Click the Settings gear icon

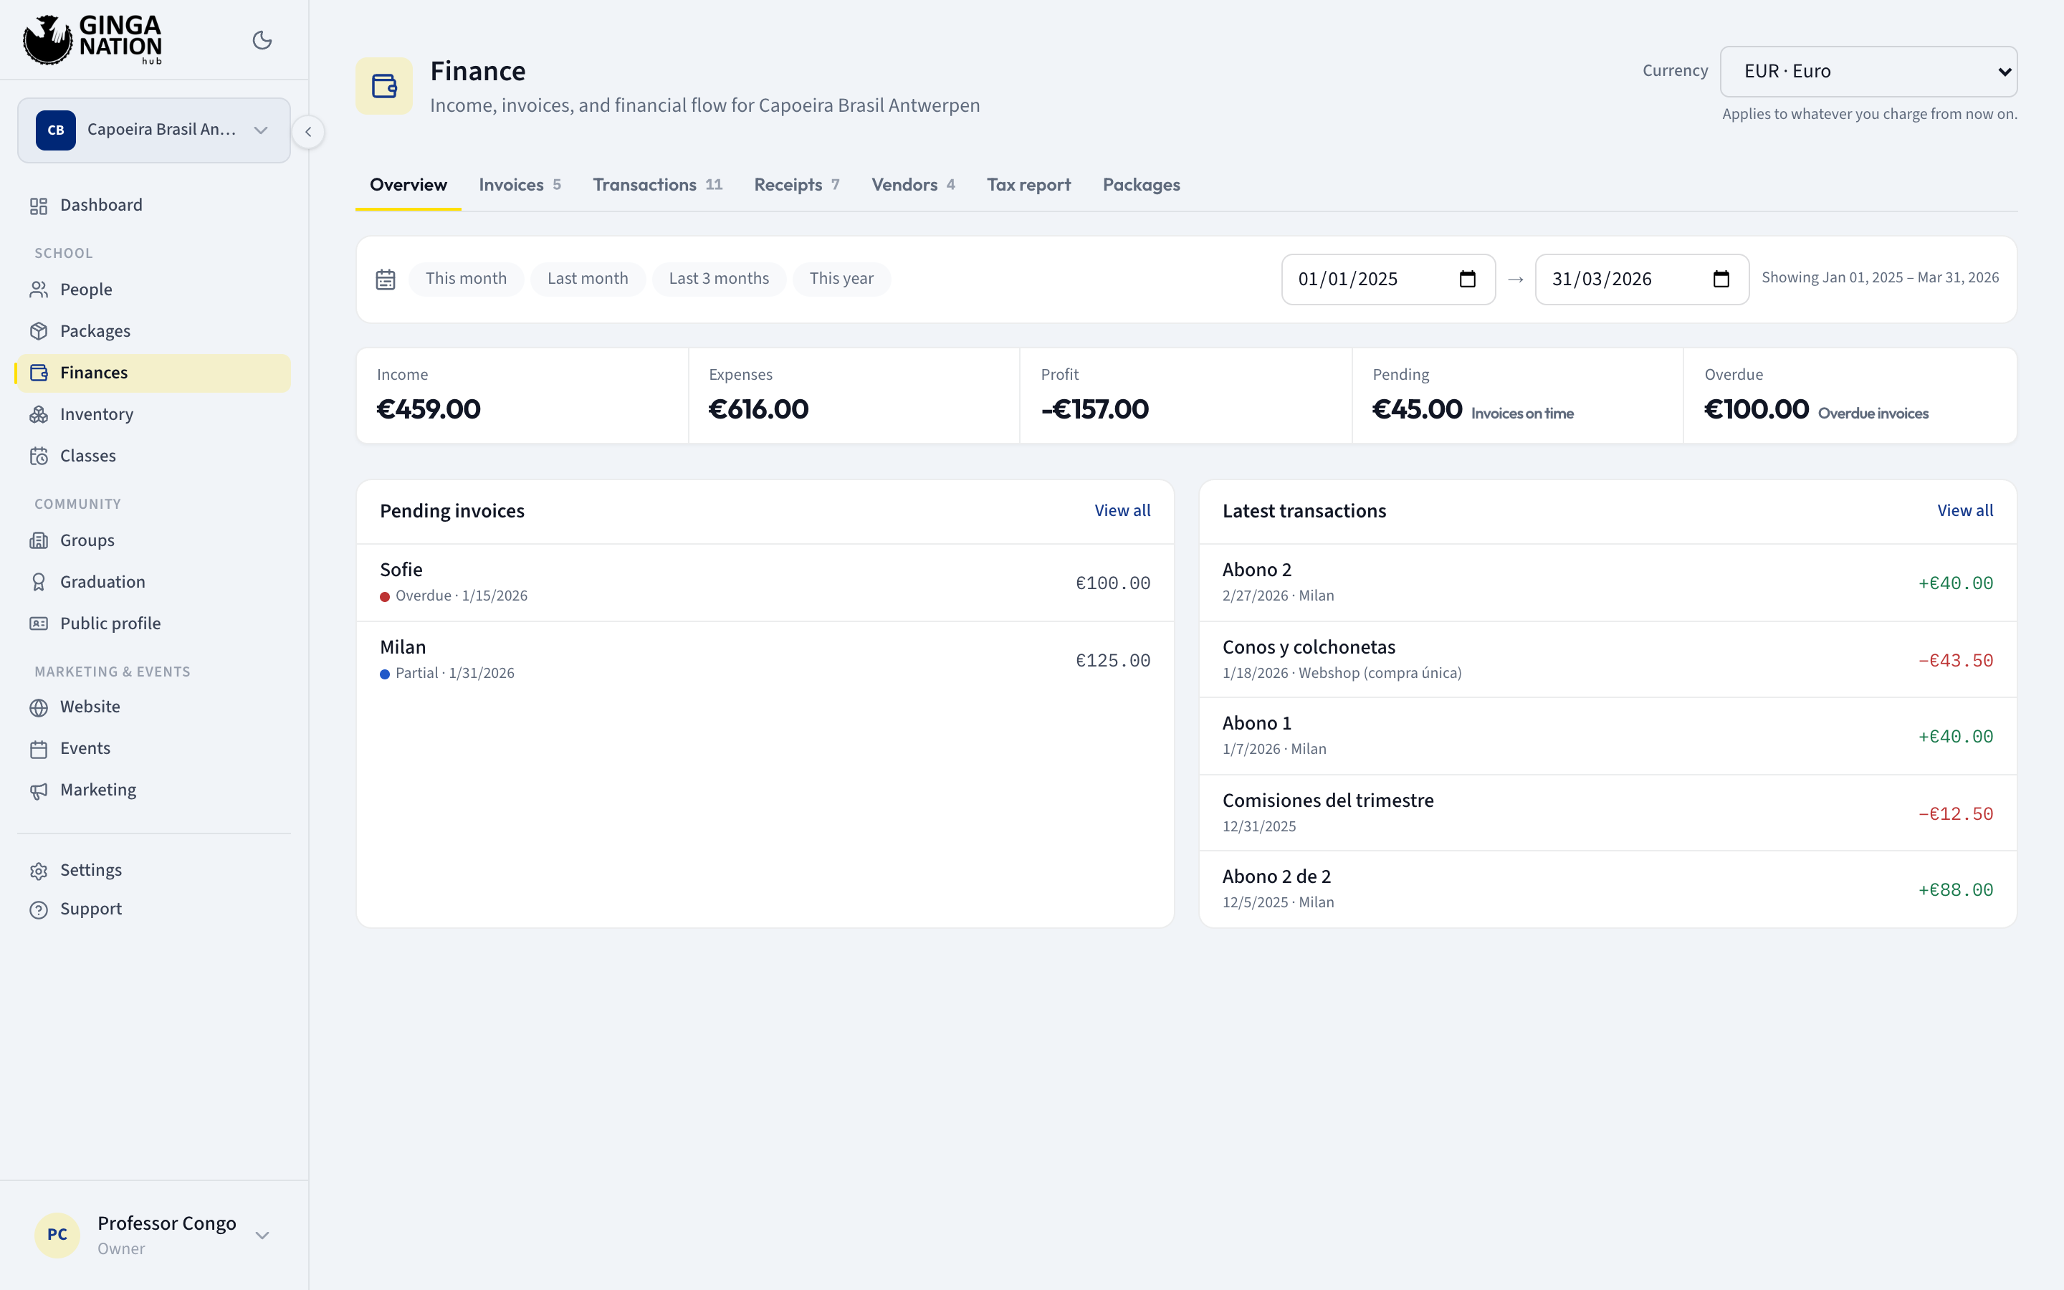pos(39,871)
